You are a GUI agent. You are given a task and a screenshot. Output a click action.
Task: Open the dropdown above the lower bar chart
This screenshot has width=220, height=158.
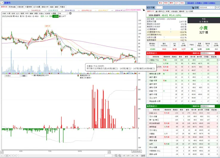point(12,76)
